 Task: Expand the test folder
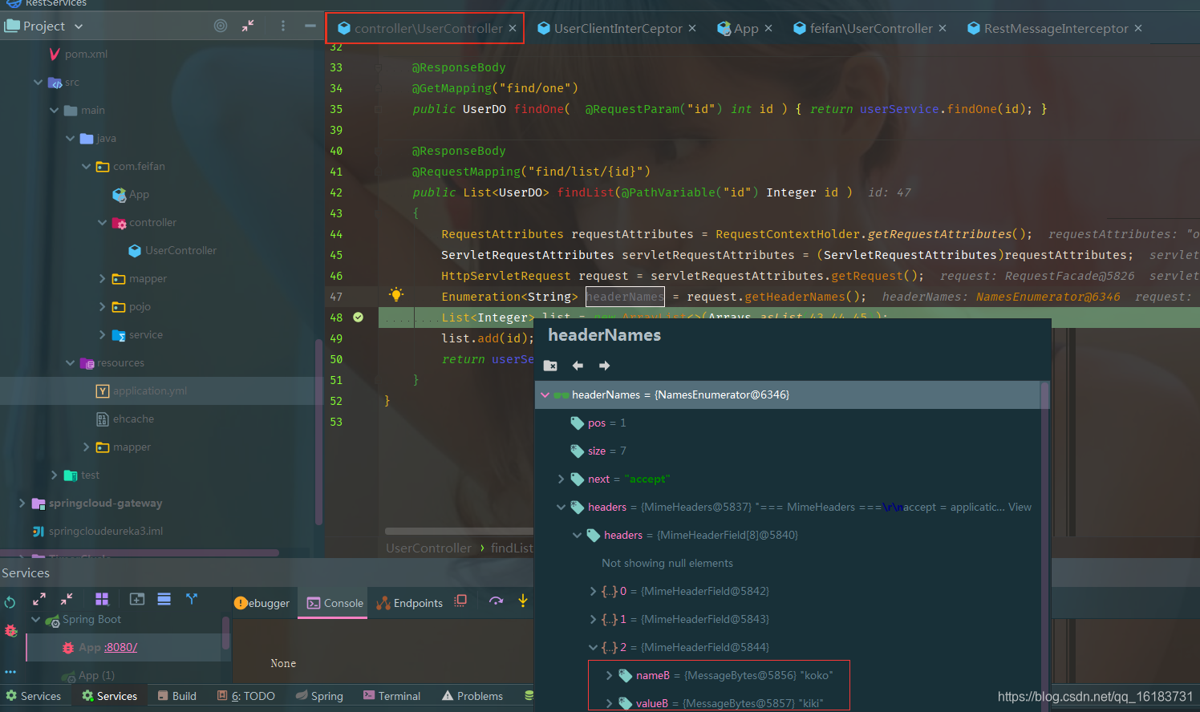coord(54,475)
